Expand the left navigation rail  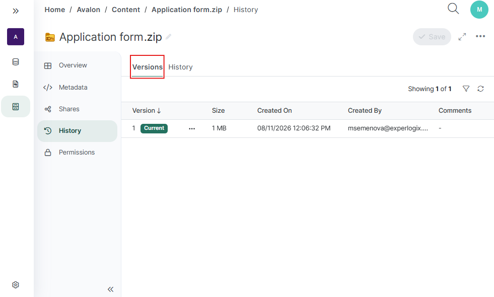pyautogui.click(x=16, y=11)
